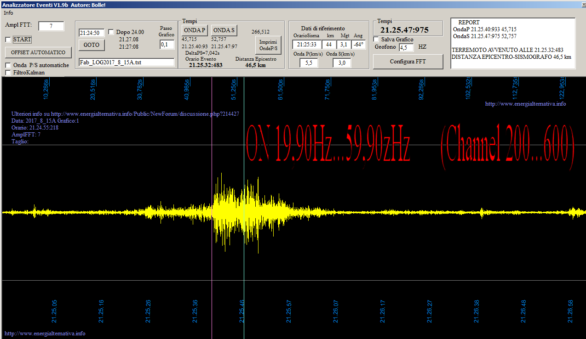Select the ONDA S button
The height and width of the screenshot is (339, 586).
click(224, 30)
